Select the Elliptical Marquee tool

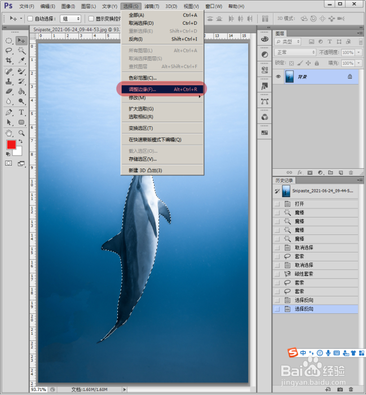[9, 41]
